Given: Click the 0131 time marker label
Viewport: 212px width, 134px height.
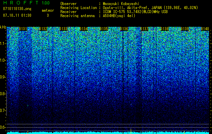Looking at the screenshot, I should coord(23,29).
